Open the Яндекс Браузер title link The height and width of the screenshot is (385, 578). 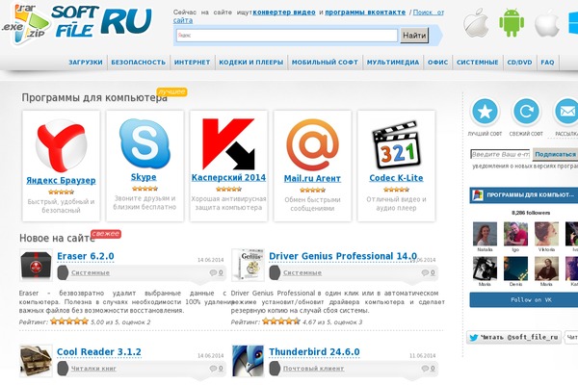click(x=62, y=181)
